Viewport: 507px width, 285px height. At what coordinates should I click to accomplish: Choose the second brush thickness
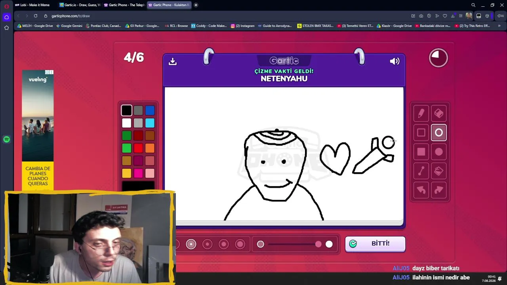pyautogui.click(x=191, y=244)
